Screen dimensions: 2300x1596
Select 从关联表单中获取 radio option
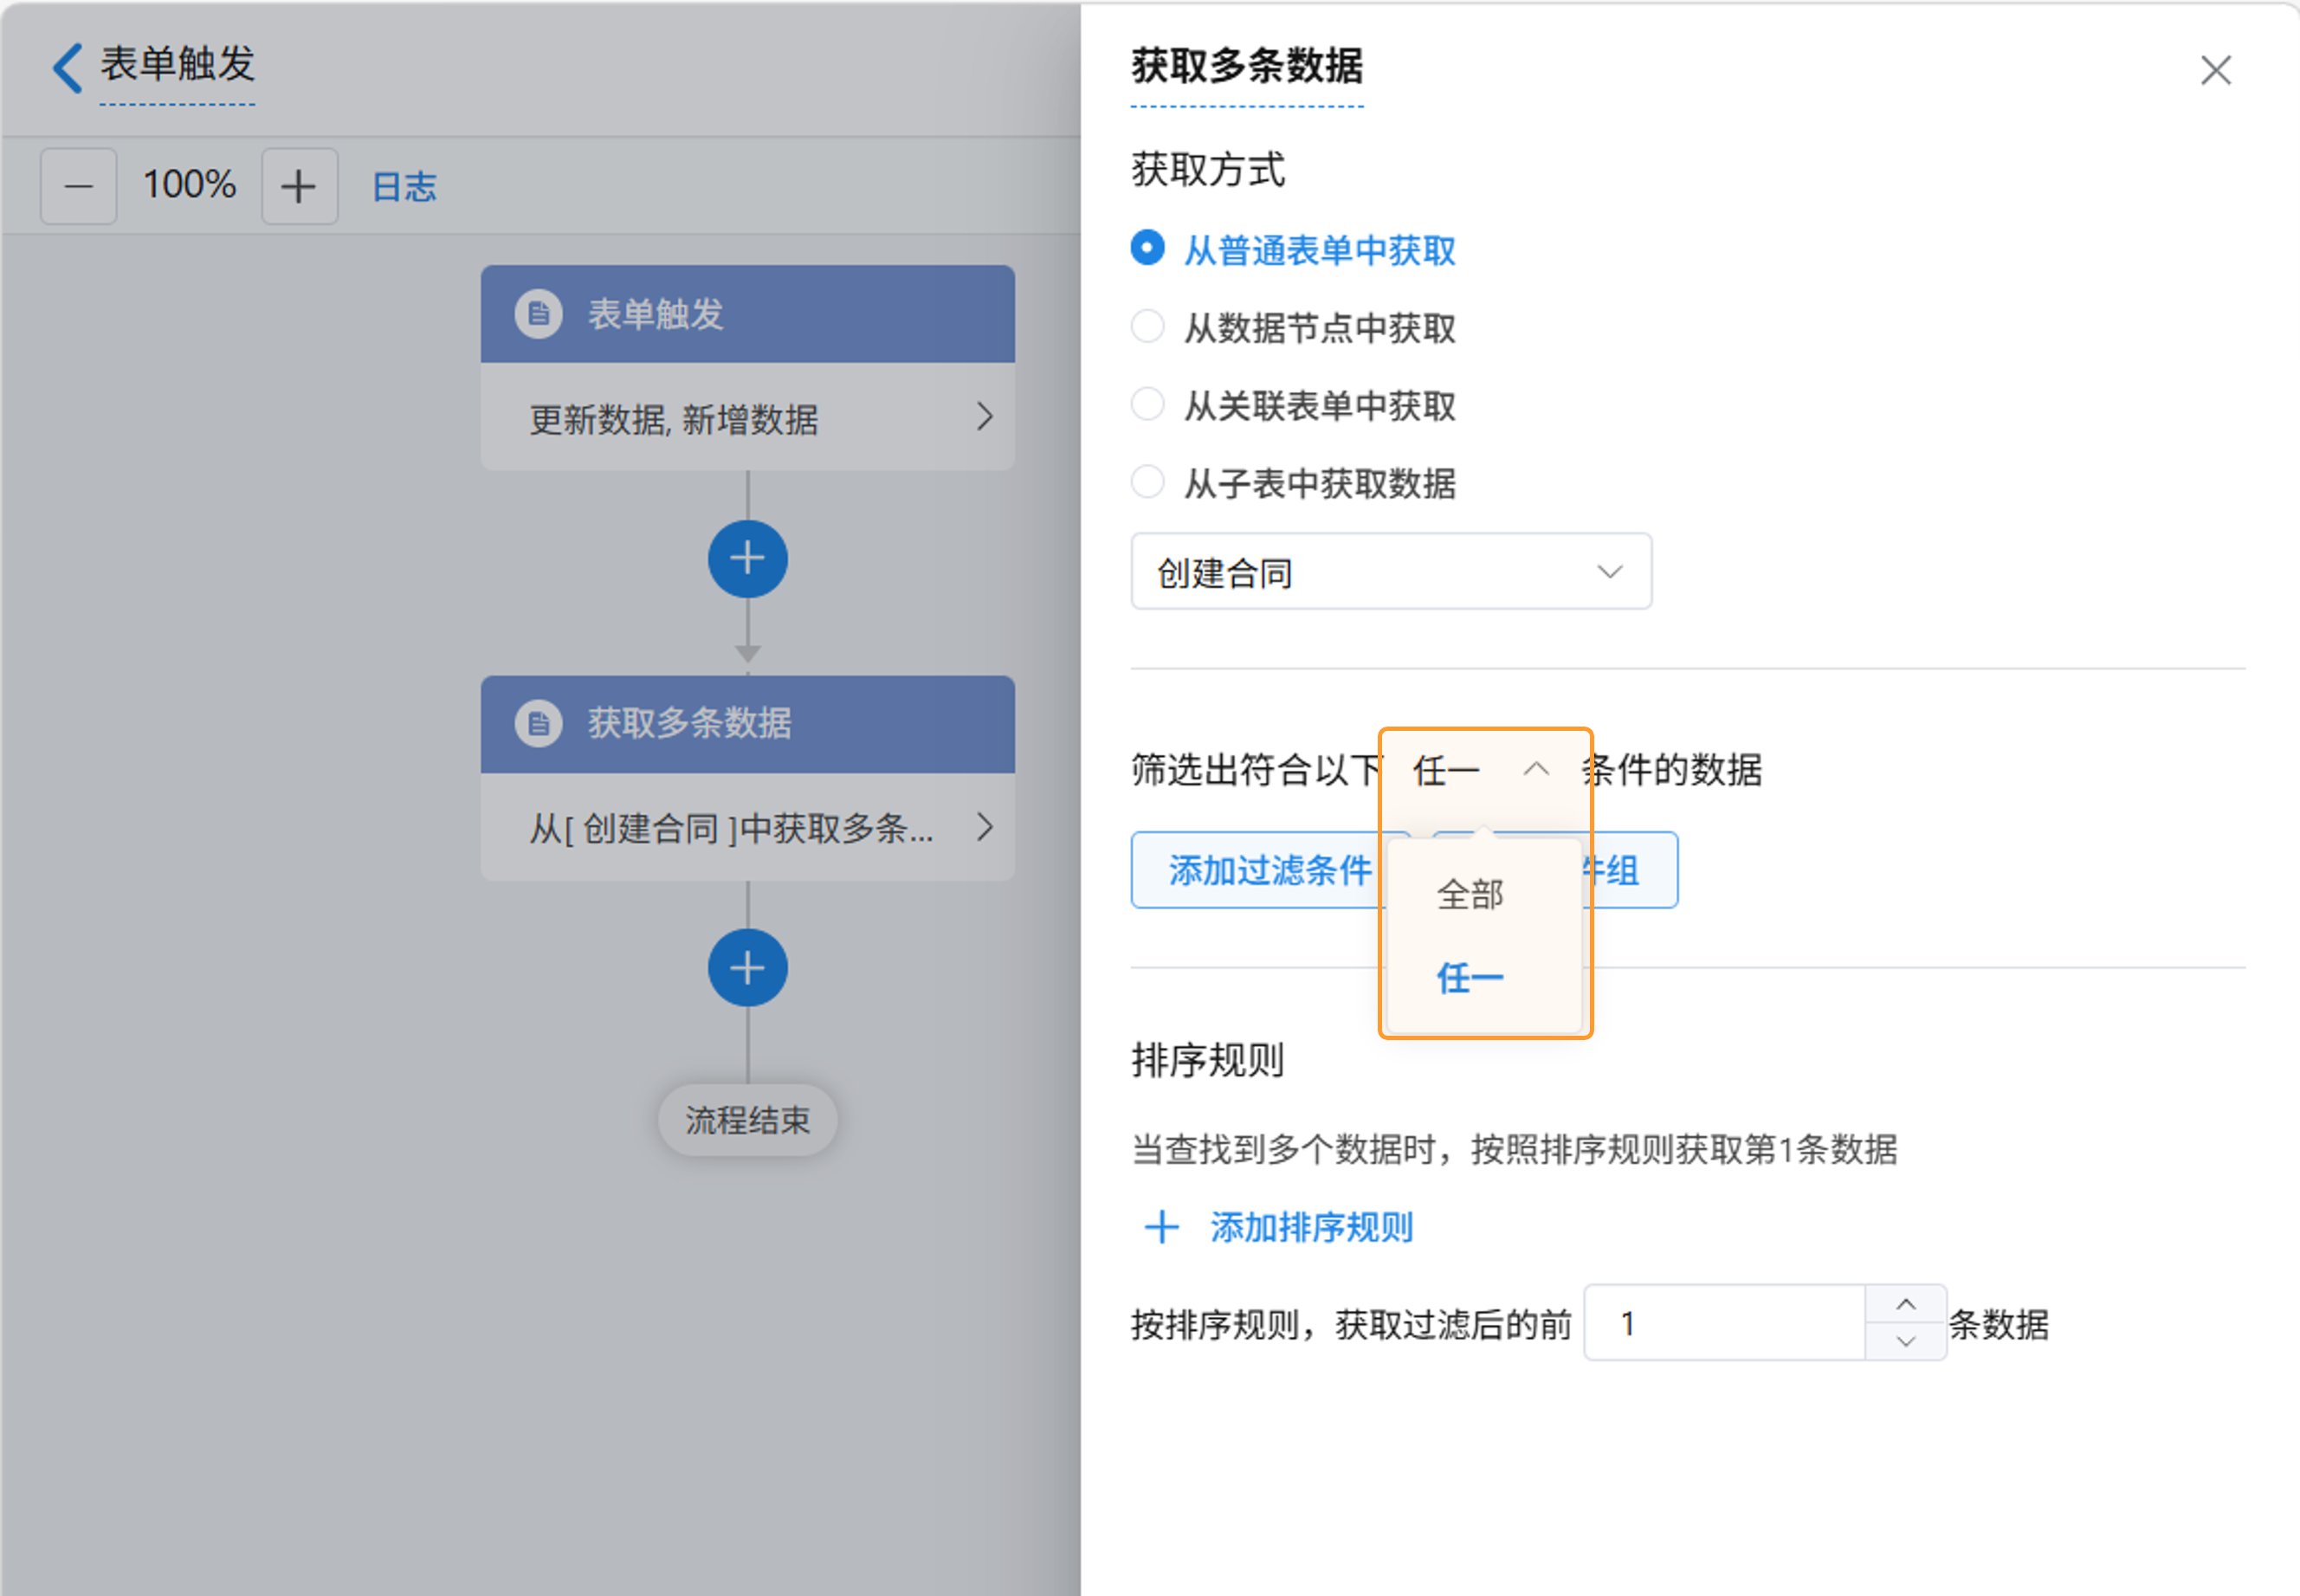point(1147,405)
